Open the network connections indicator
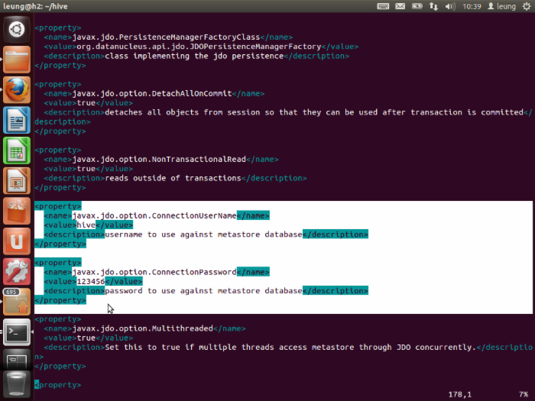Viewport: 535px width, 401px height. [x=433, y=6]
